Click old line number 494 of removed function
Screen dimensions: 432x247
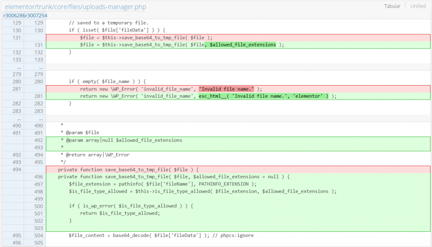point(17,169)
